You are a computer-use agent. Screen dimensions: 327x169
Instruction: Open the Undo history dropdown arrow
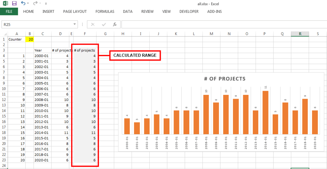[x=28, y=4]
